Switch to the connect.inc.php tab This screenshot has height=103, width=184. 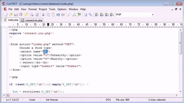pos(31,20)
